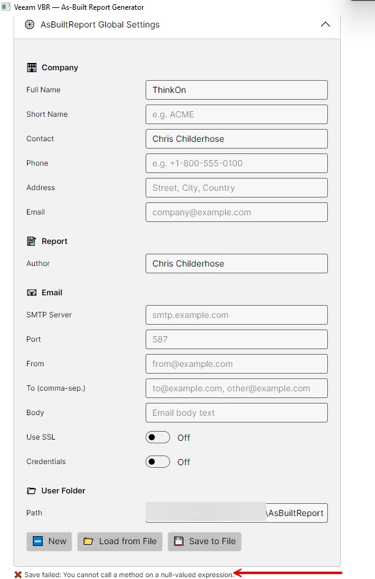Click the AsBuiltReport Global Settings gear icon
Viewport: 375px width, 579px height.
click(x=29, y=24)
